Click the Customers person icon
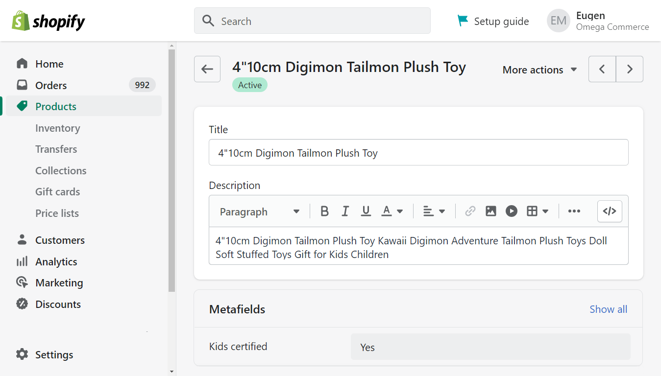 tap(22, 240)
